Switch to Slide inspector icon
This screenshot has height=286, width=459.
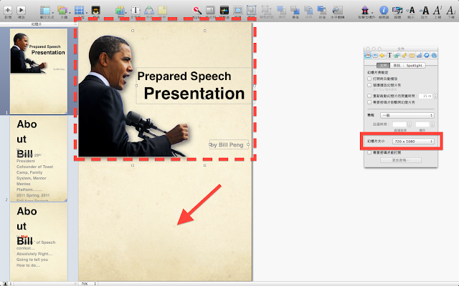click(375, 55)
